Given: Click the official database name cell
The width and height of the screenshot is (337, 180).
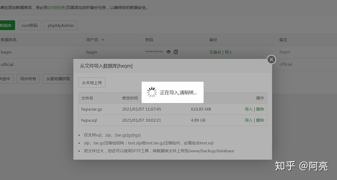Looking at the screenshot, I should [7, 64].
